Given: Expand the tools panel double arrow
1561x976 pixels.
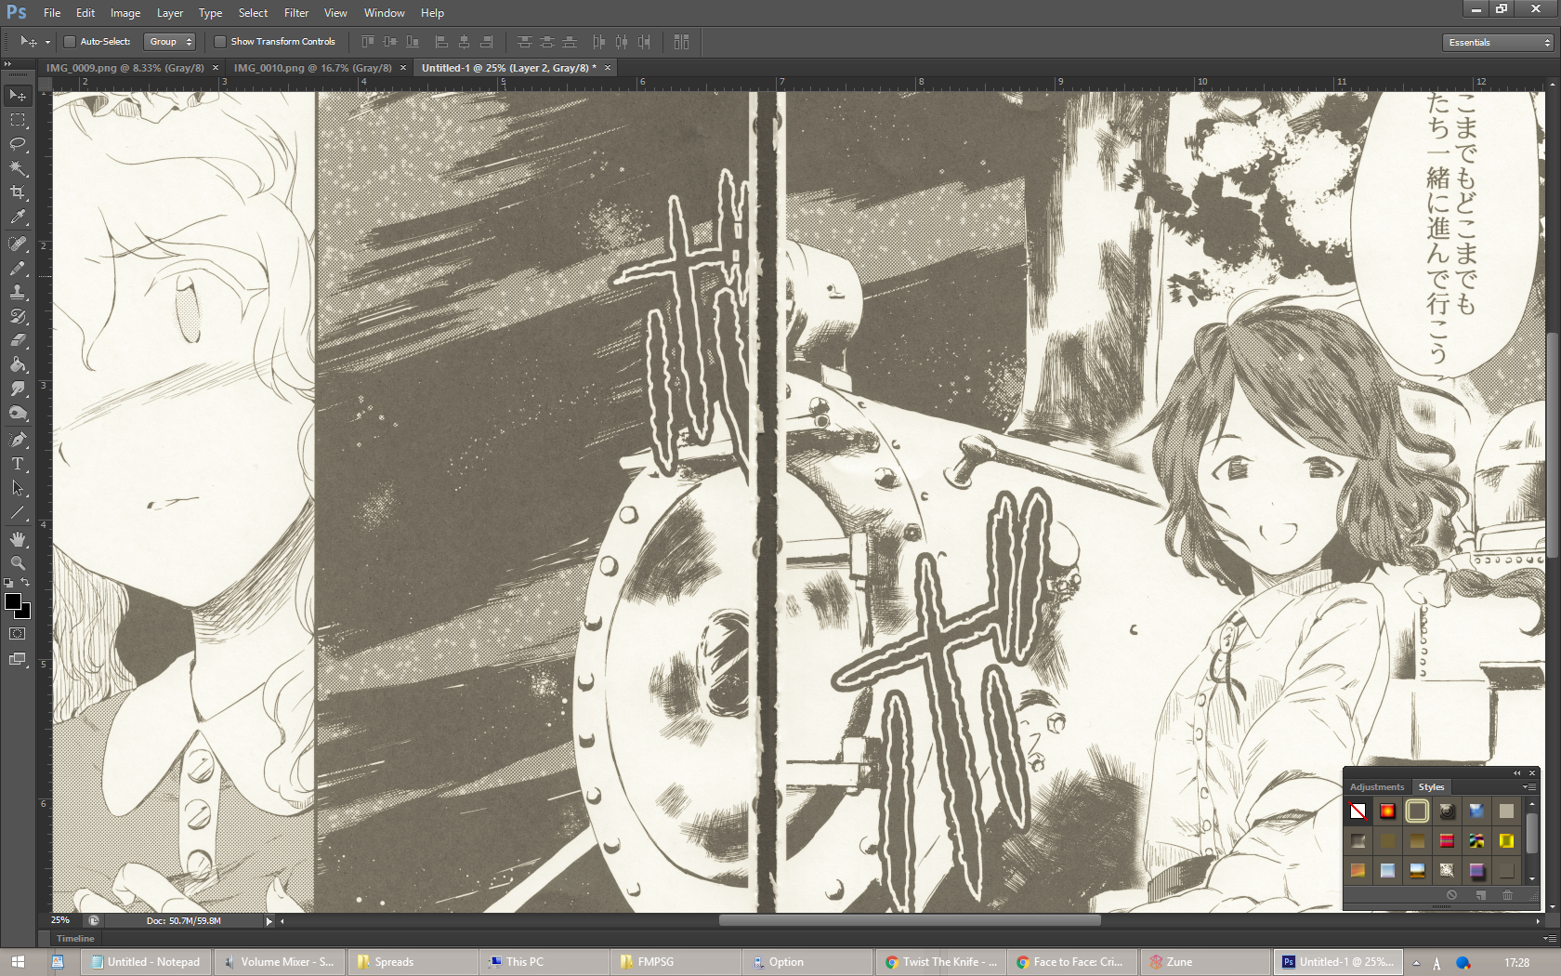Looking at the screenshot, I should click(7, 63).
